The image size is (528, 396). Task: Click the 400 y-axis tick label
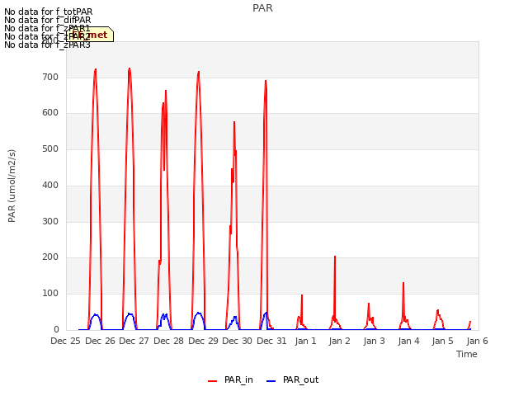point(50,185)
